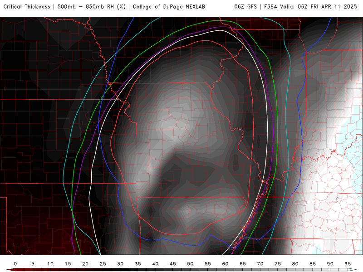363x272 pixels.
Task: Click the "20" colorbar scale label
Action: point(85,264)
